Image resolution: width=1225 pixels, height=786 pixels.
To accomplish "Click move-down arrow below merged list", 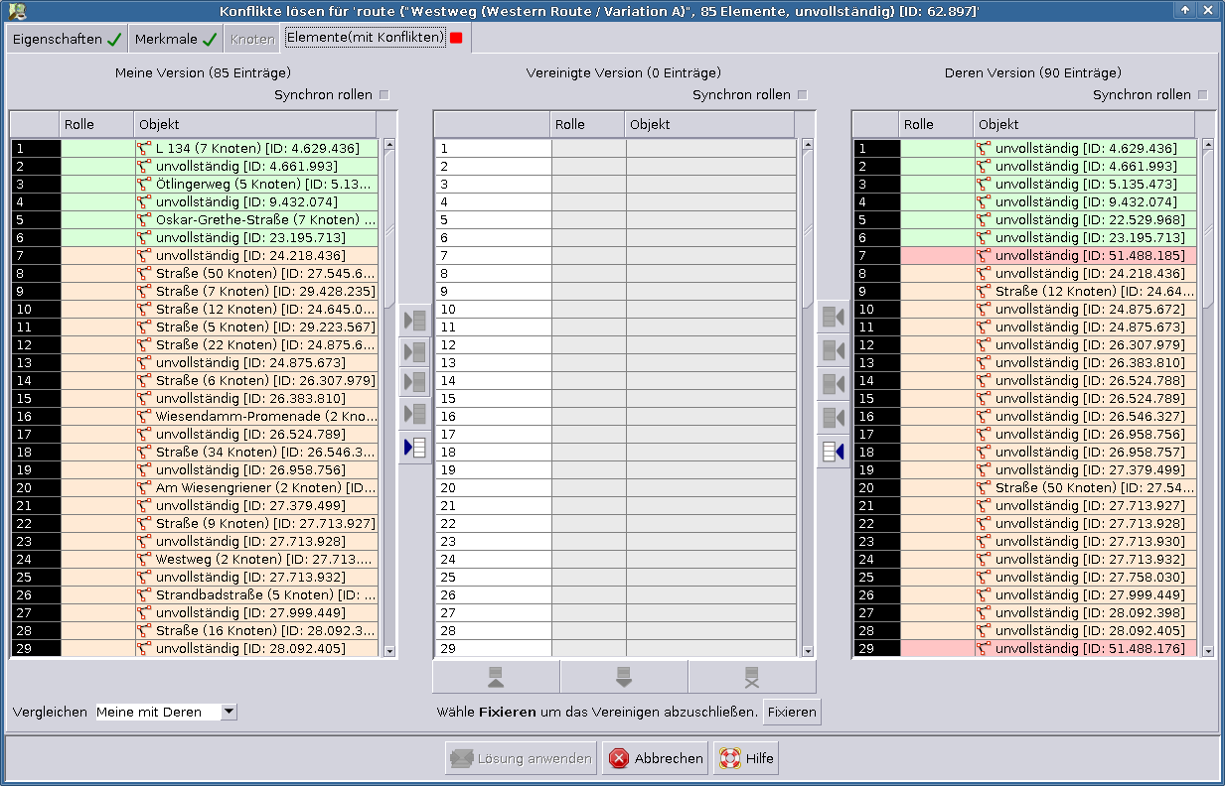I will point(624,677).
